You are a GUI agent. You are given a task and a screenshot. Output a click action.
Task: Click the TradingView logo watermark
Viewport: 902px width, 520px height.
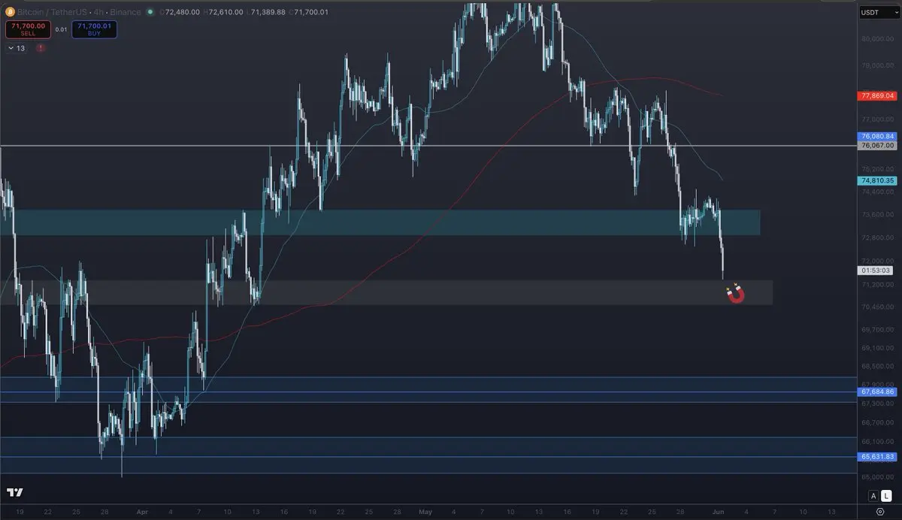point(14,492)
